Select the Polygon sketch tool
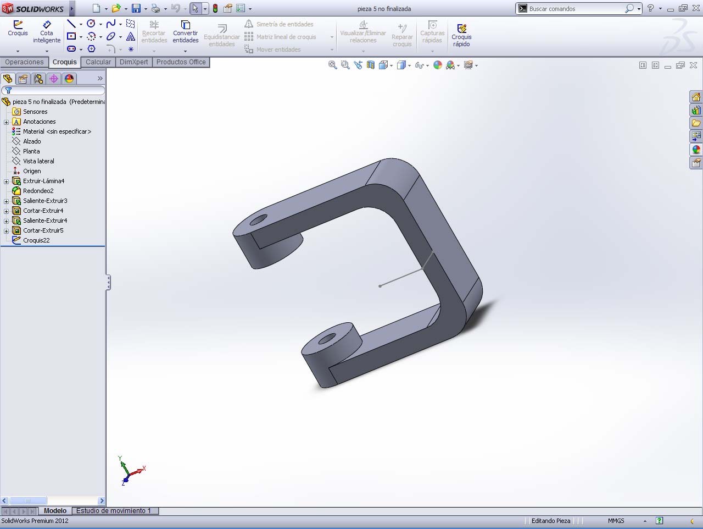The image size is (703, 529). pos(91,49)
